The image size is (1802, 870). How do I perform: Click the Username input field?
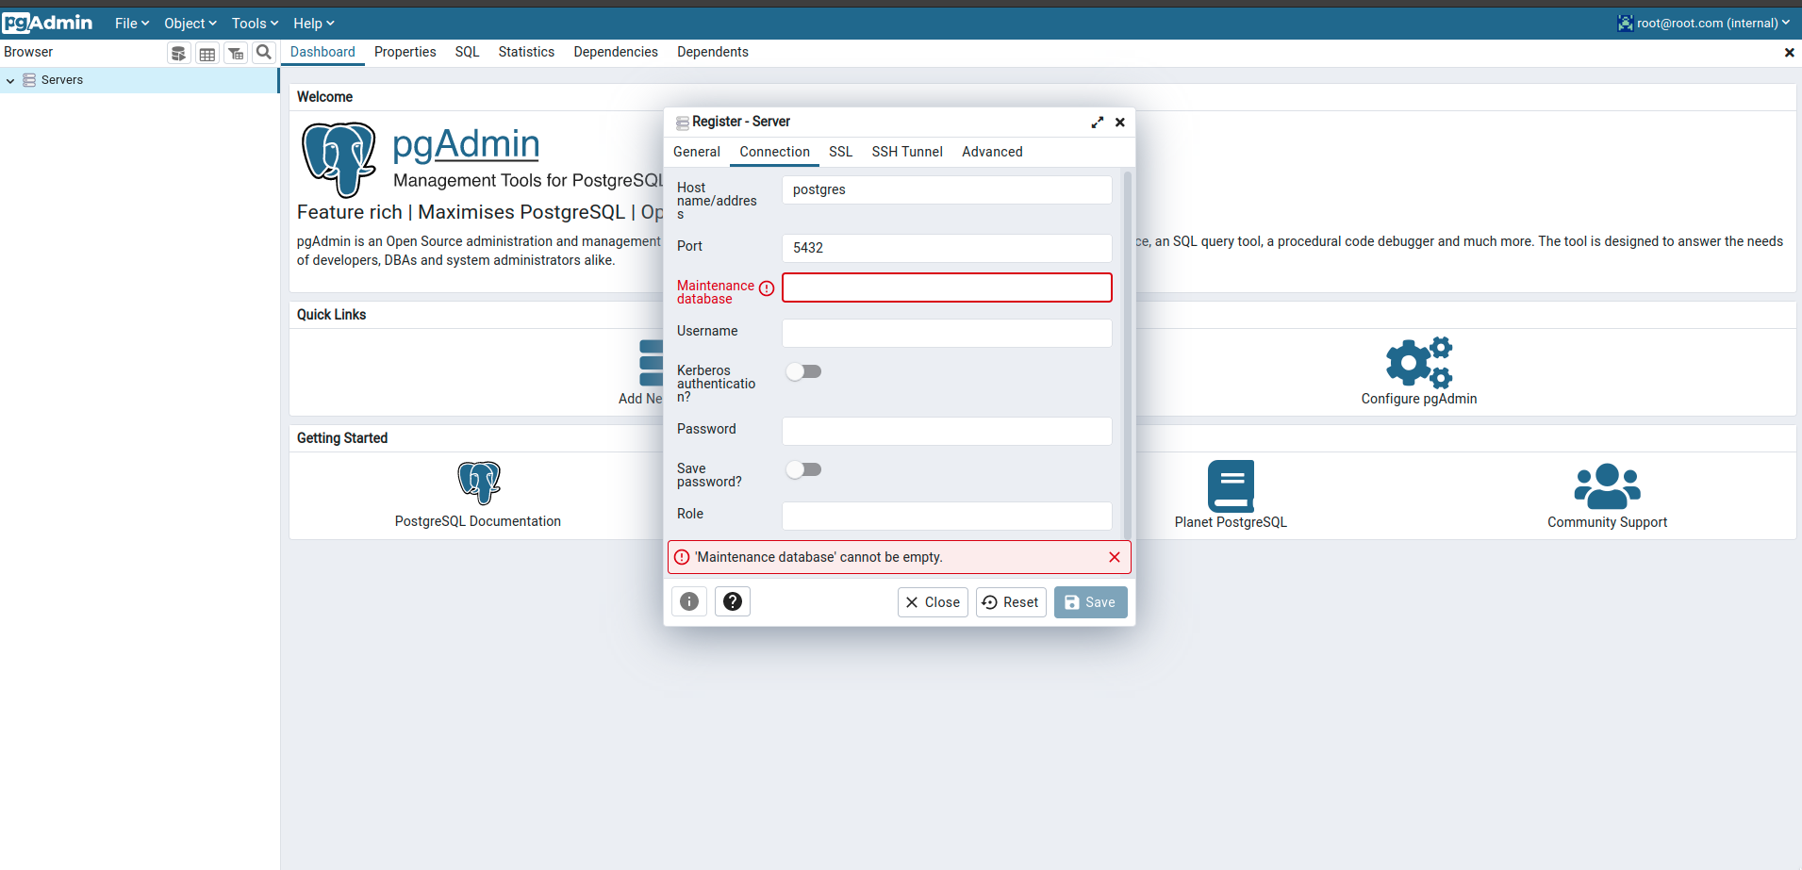(x=946, y=332)
